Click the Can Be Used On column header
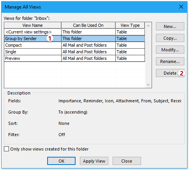 click(88, 25)
